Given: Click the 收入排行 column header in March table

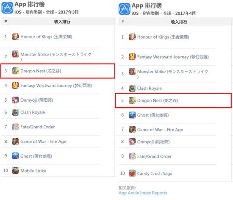Looking at the screenshot, I should coord(62,22).
